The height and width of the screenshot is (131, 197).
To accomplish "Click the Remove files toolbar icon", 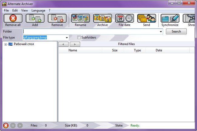I will point(57,18).
